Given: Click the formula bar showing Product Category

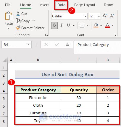Looking at the screenshot, I should 98,47.
